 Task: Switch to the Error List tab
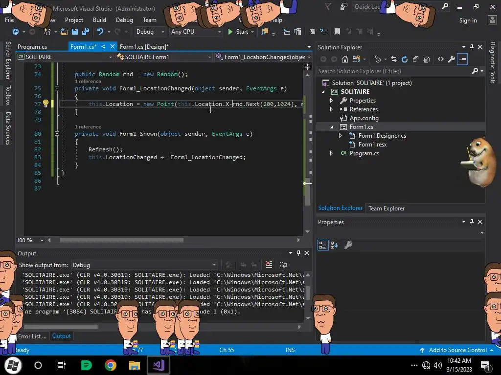click(x=32, y=336)
